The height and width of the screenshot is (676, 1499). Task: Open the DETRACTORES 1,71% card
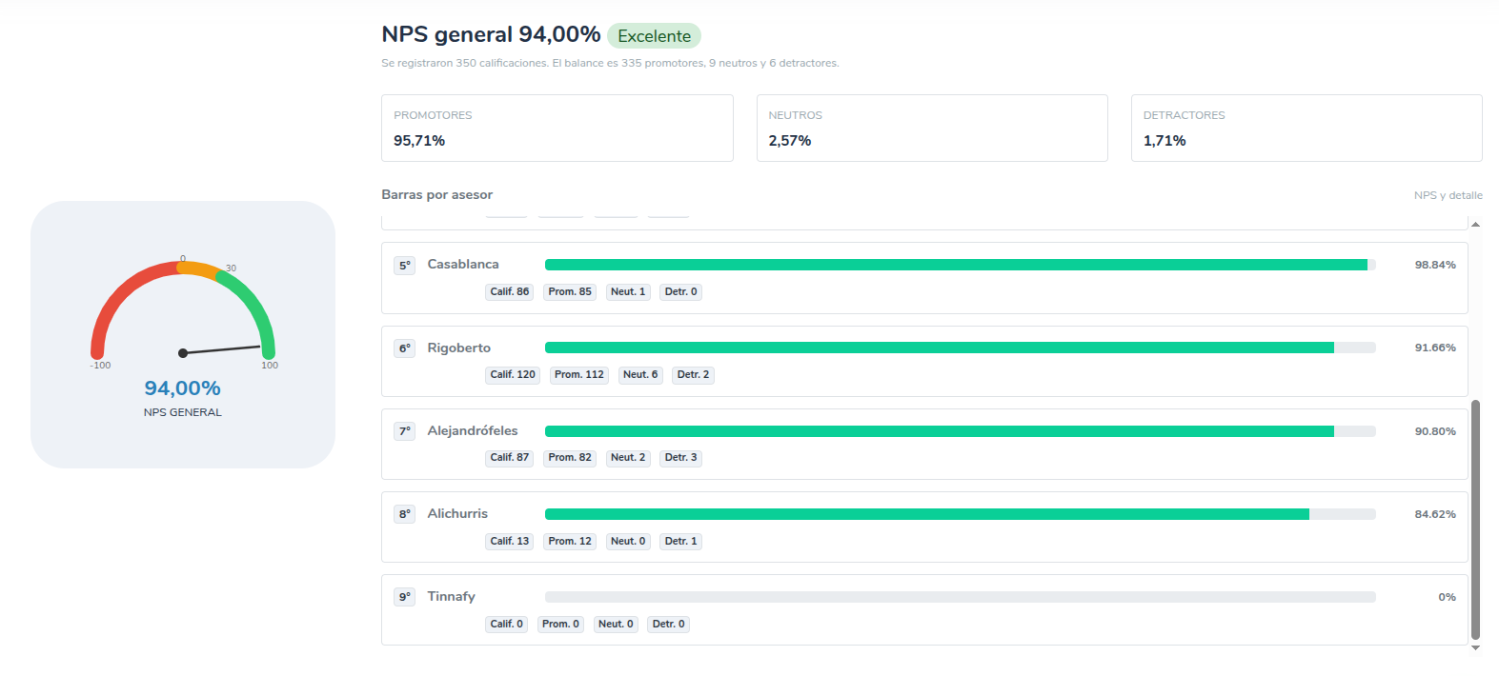(x=1307, y=128)
